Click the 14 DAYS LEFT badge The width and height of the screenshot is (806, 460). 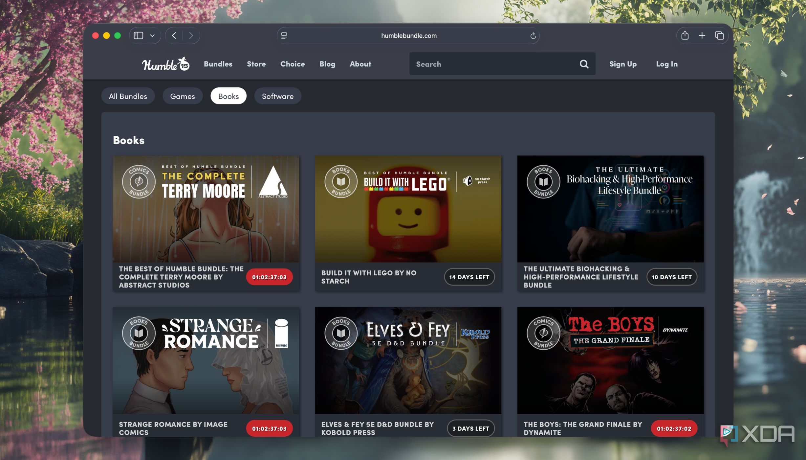point(469,277)
